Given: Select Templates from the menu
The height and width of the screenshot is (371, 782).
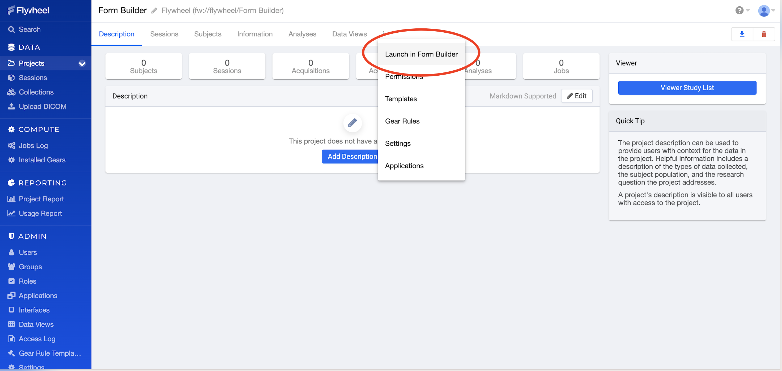Looking at the screenshot, I should pos(421,99).
